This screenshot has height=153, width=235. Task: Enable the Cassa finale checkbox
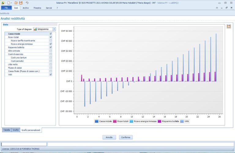click(x=51, y=71)
